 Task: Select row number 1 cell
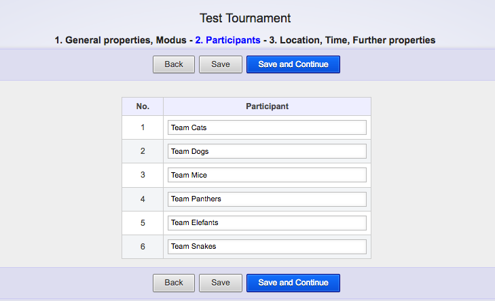(x=143, y=127)
